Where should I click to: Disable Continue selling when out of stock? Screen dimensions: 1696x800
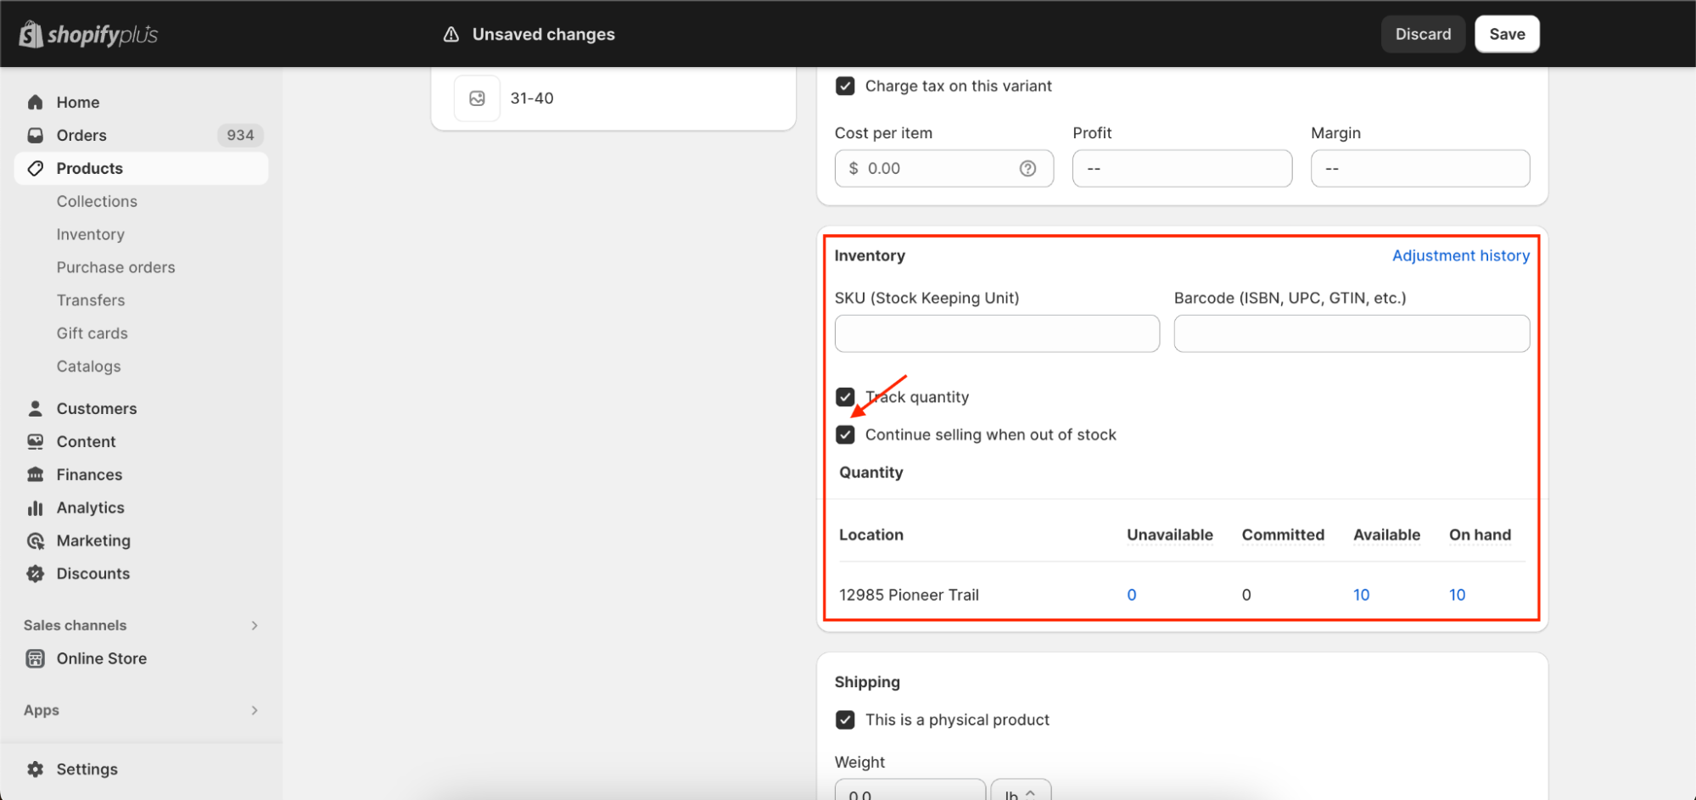[x=845, y=435]
